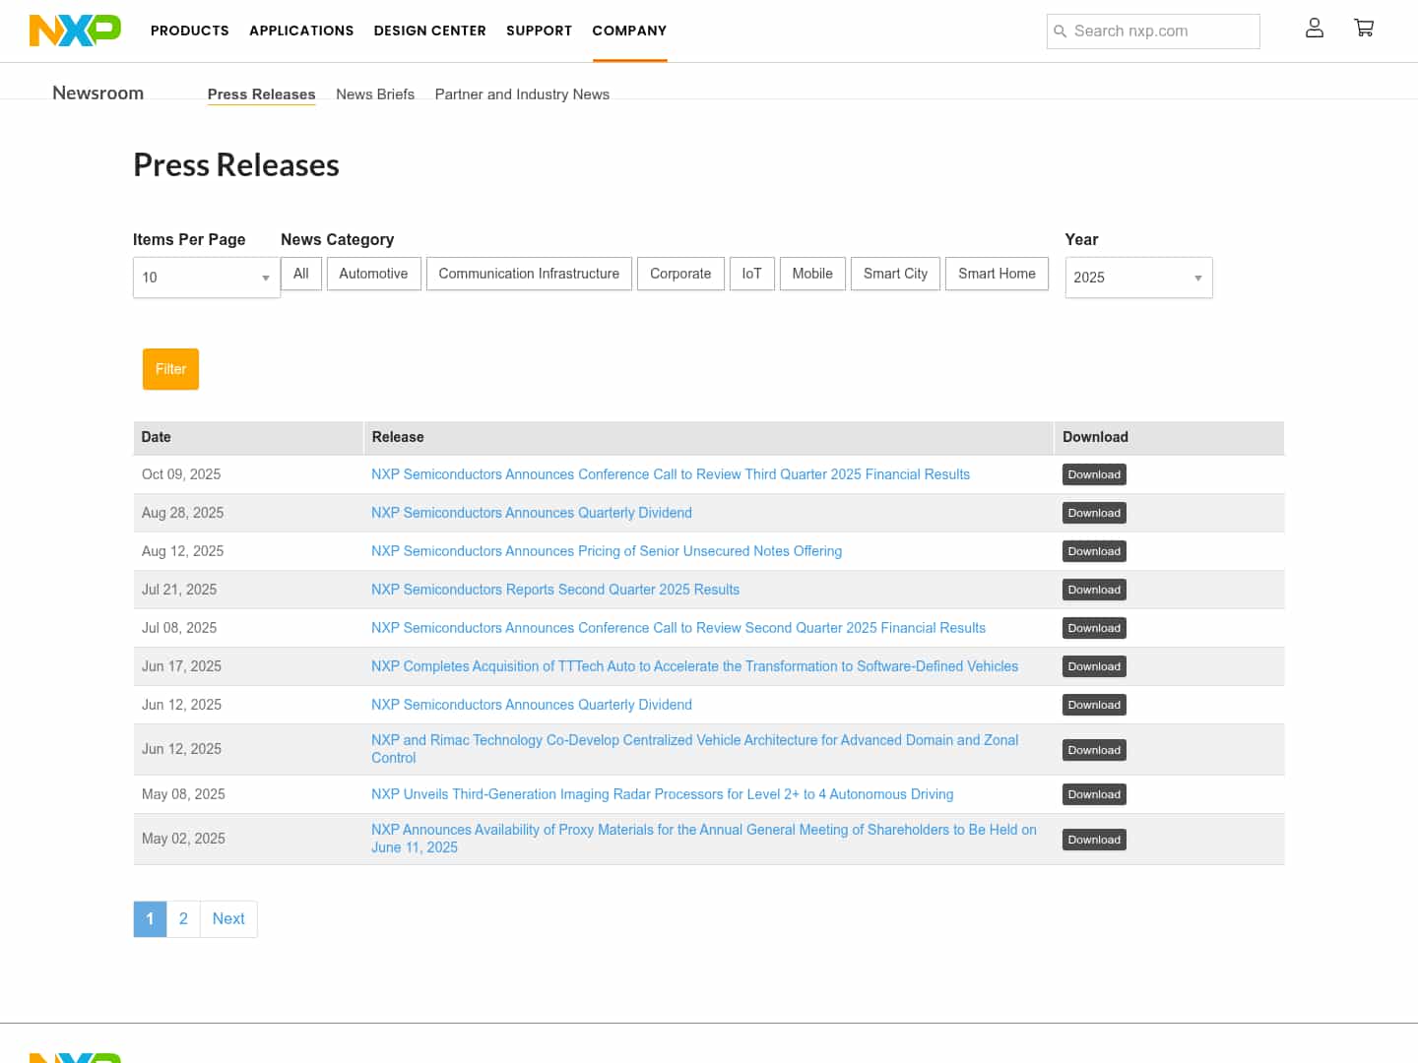Viewport: 1418px width, 1063px height.
Task: Go to page 2 of results
Action: 183,919
